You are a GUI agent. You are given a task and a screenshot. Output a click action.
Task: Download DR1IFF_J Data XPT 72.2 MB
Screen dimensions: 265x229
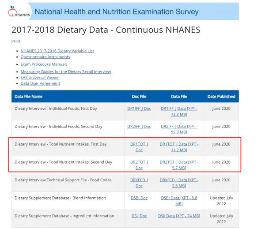179,111
